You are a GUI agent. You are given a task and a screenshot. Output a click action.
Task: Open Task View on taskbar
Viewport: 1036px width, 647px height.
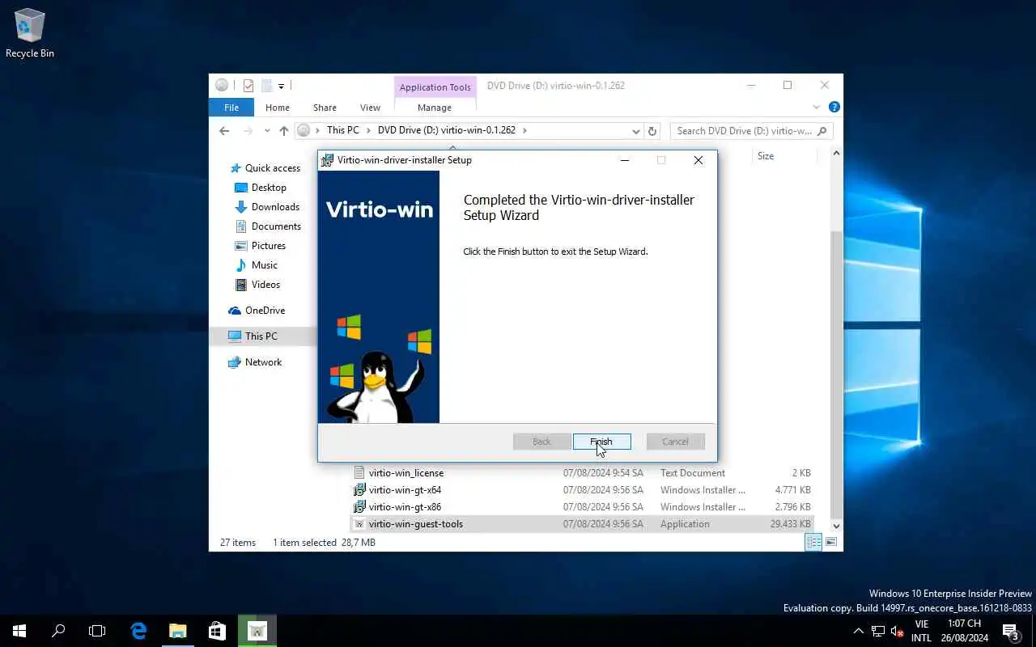(x=97, y=631)
